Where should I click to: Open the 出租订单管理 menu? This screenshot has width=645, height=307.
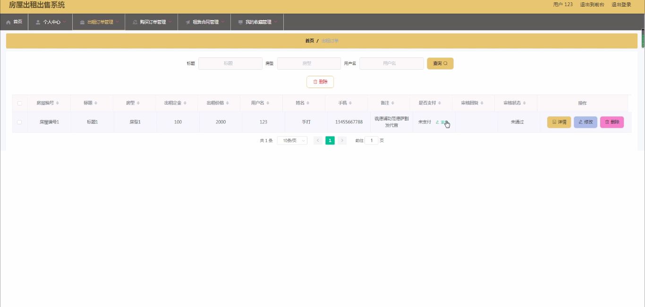tap(99, 22)
